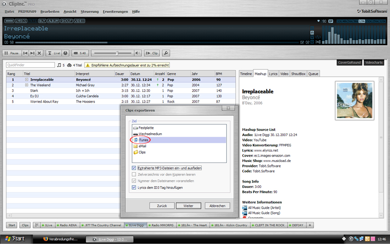
Task: Mute audio using the speaker icon
Action: pos(138,53)
